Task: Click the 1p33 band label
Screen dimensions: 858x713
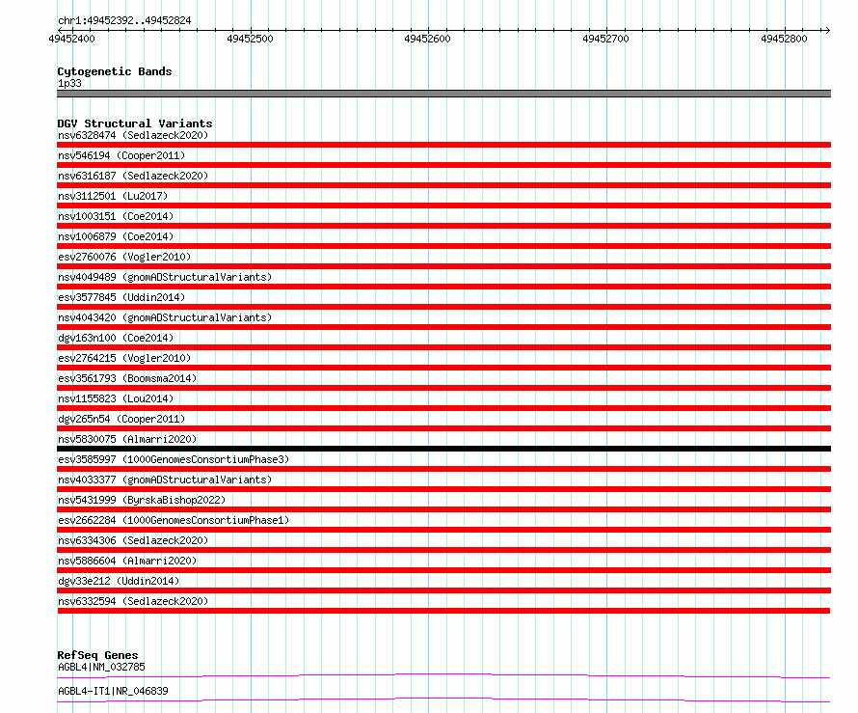Action: (x=69, y=83)
